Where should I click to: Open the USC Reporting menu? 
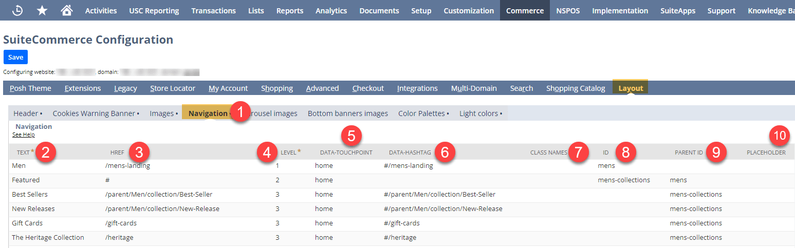pyautogui.click(x=154, y=10)
